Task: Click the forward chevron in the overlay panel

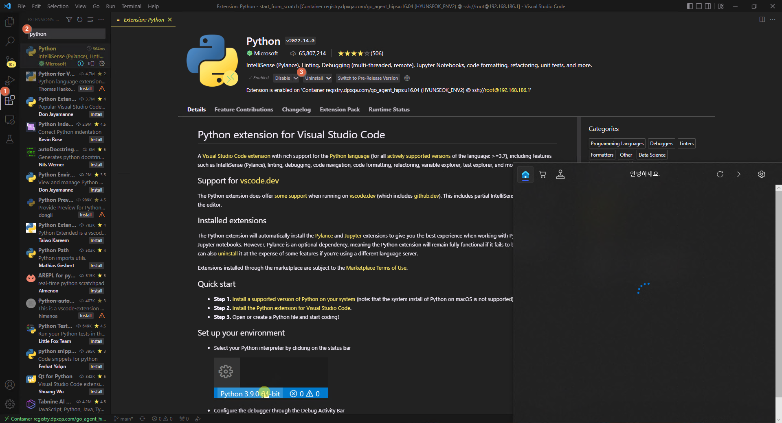Action: pyautogui.click(x=738, y=174)
